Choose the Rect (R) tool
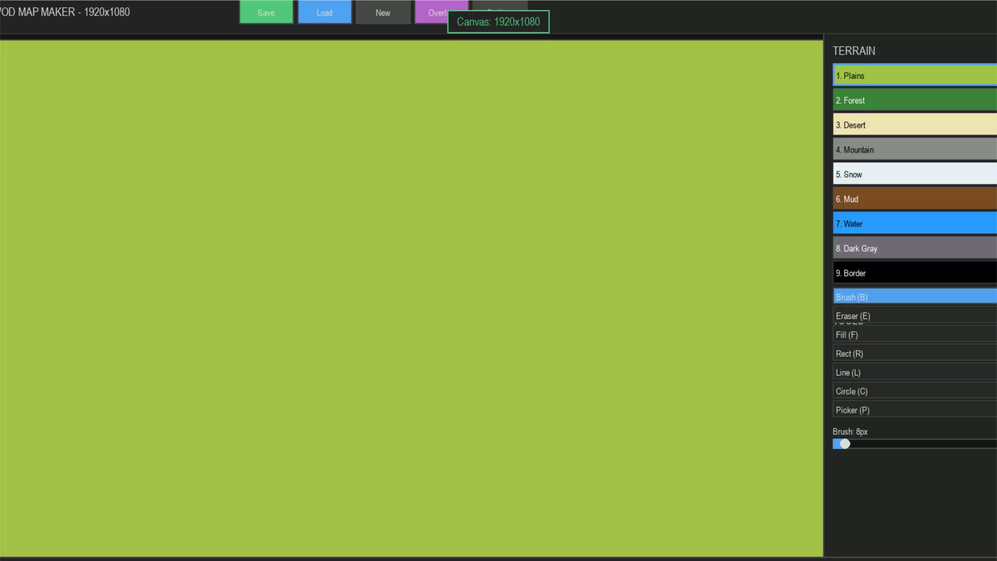The image size is (997, 561). pyautogui.click(x=914, y=353)
